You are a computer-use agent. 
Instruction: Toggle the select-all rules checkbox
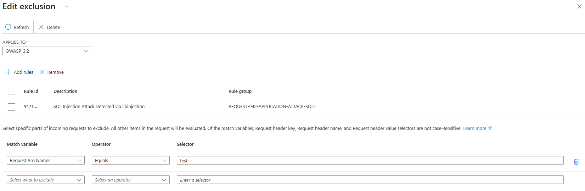tap(12, 91)
